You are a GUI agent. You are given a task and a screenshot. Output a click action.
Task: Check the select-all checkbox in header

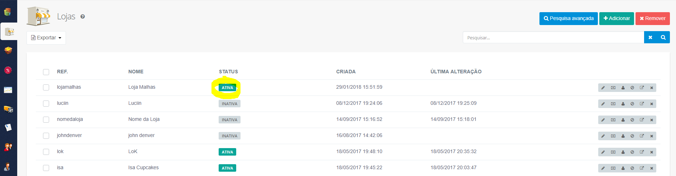click(46, 72)
